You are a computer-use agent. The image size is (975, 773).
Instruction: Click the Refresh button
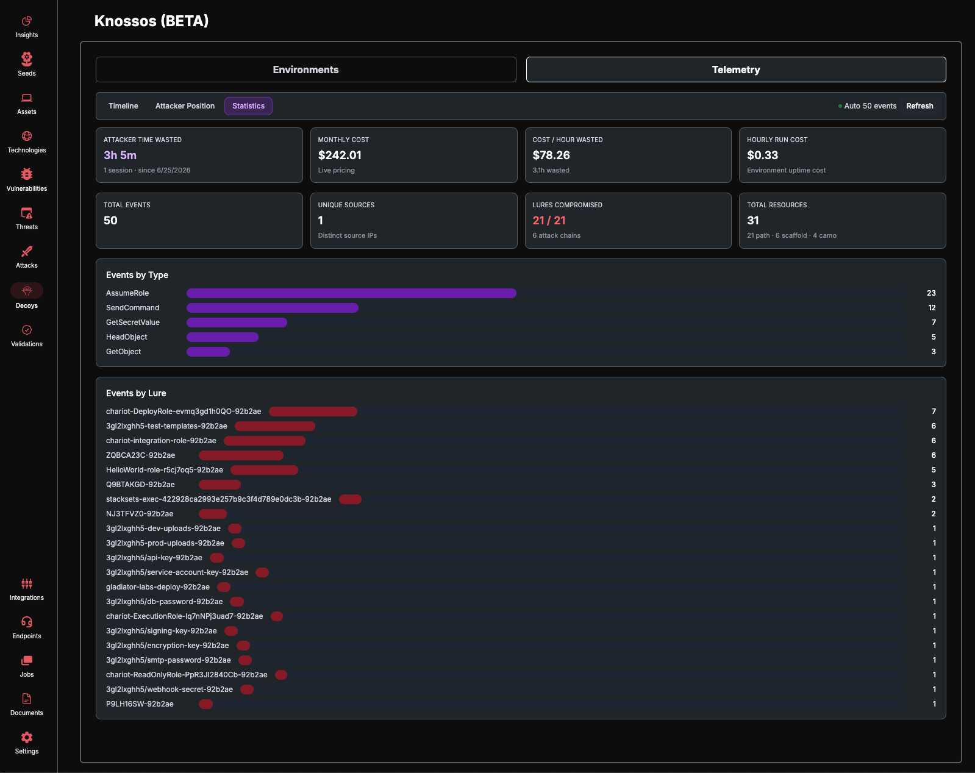[920, 106]
